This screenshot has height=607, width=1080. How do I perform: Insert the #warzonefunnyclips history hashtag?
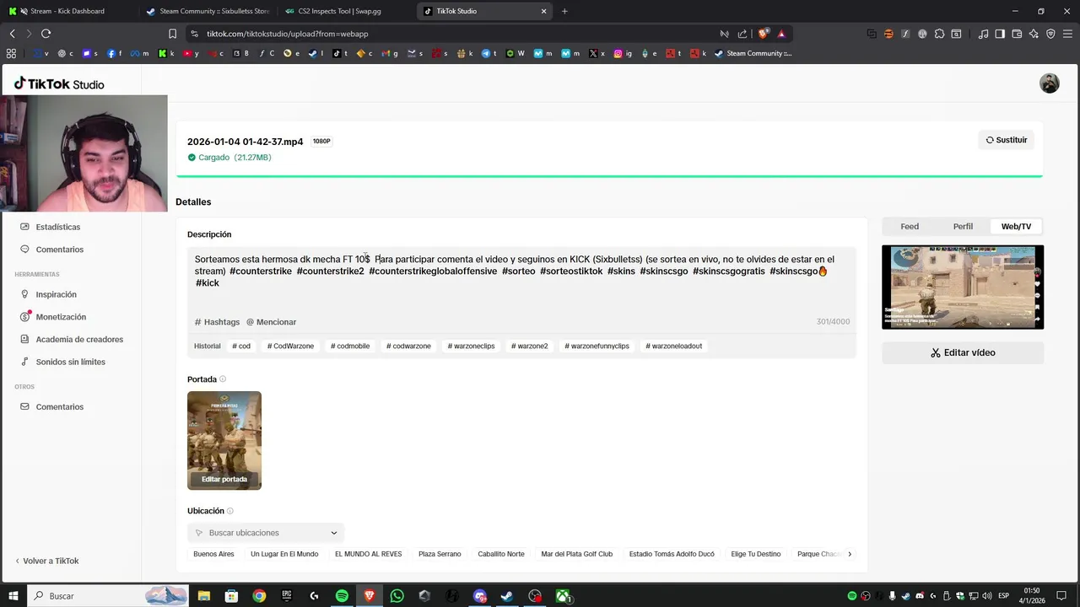point(597,346)
